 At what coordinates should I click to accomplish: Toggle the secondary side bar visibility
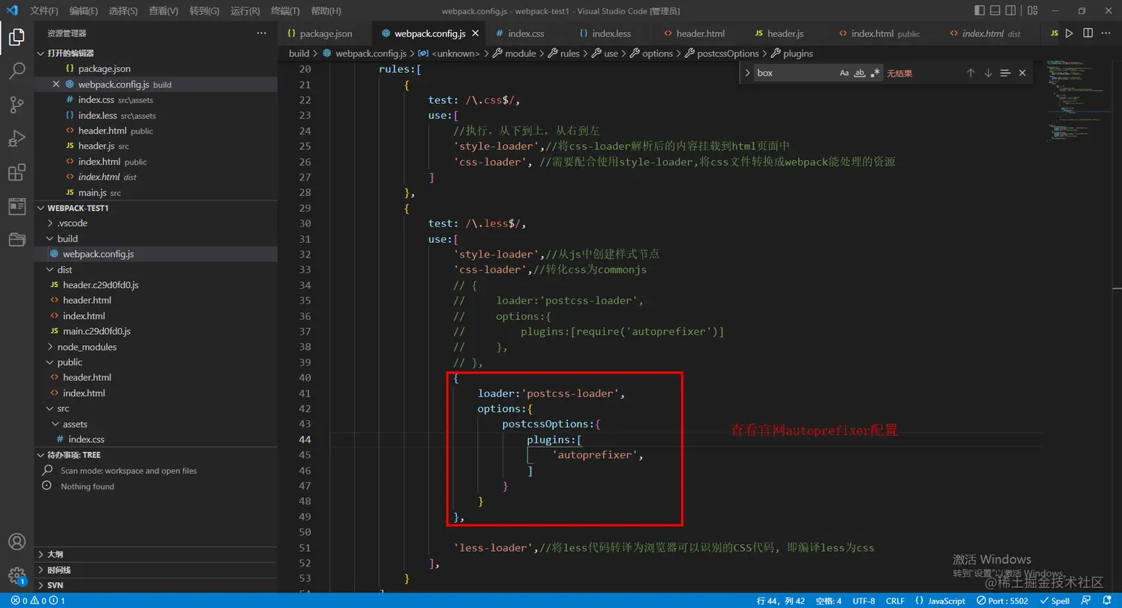[x=1011, y=10]
